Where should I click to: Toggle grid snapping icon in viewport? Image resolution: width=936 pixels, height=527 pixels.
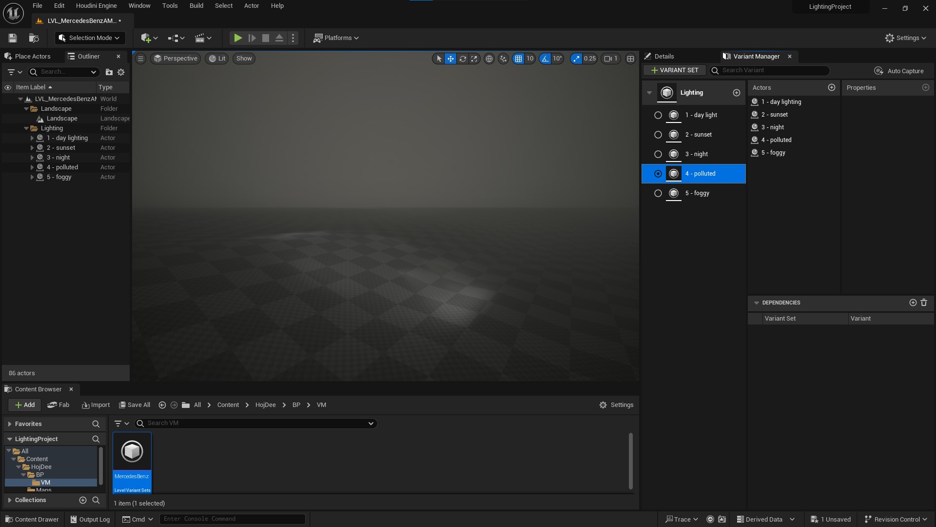[x=518, y=59]
